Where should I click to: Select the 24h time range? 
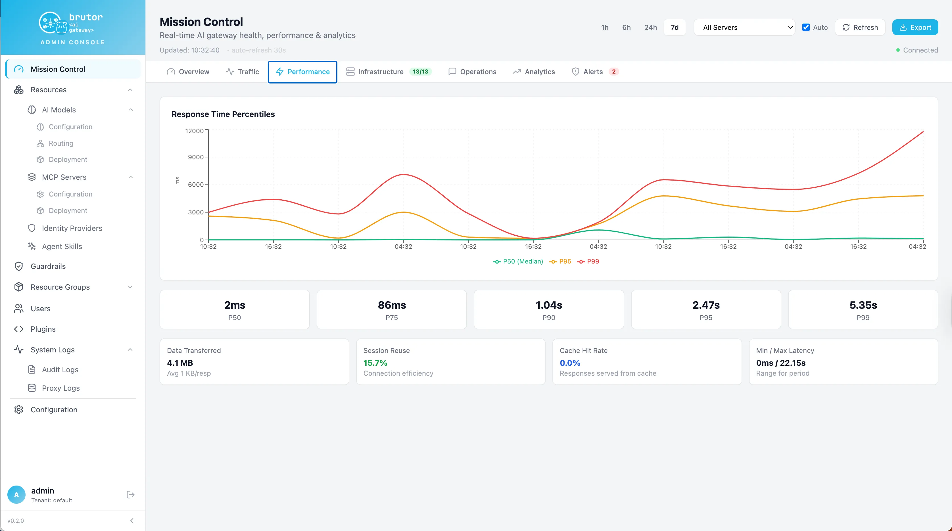(x=650, y=27)
